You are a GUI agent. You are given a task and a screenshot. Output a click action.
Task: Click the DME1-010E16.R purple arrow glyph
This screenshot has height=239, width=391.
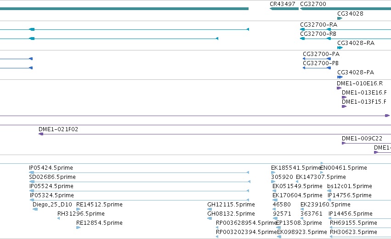point(339,88)
